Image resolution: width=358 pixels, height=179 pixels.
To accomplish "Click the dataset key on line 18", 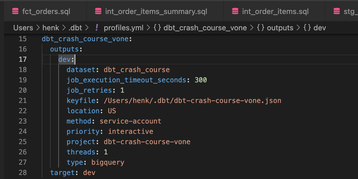I will (81, 69).
